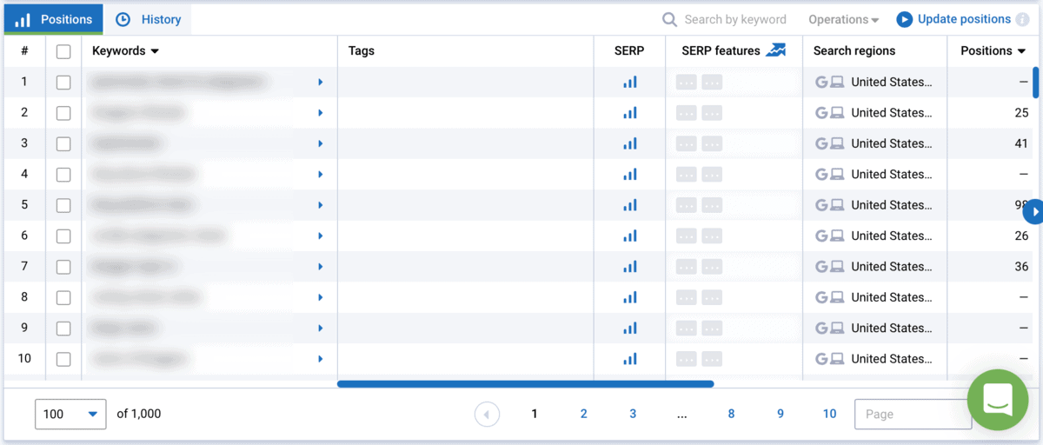Open SERP chart icon in row 5

click(x=629, y=205)
